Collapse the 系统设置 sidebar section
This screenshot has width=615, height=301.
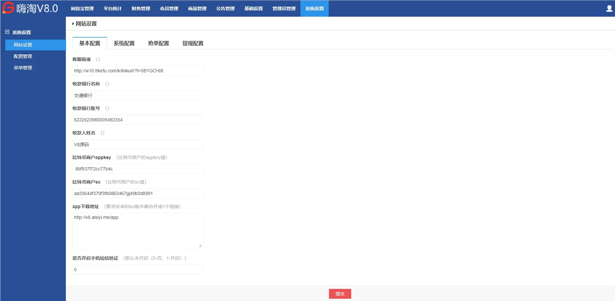click(x=7, y=32)
